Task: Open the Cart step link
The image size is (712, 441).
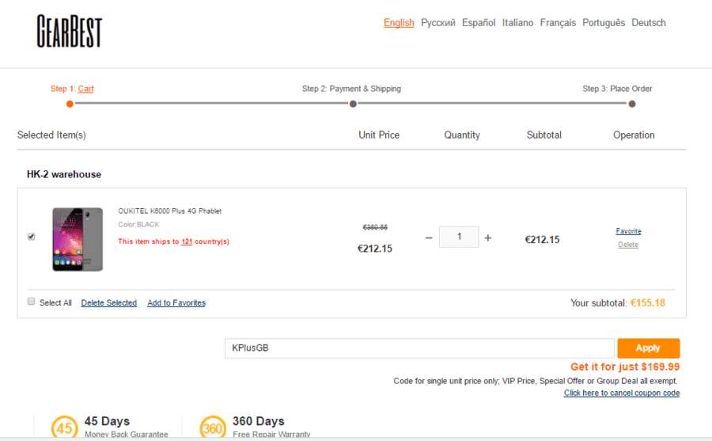Action: tap(85, 89)
